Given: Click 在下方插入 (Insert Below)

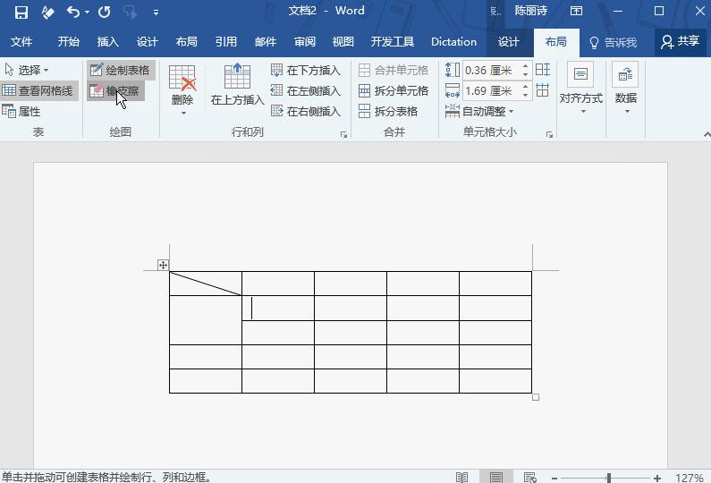Looking at the screenshot, I should (306, 71).
